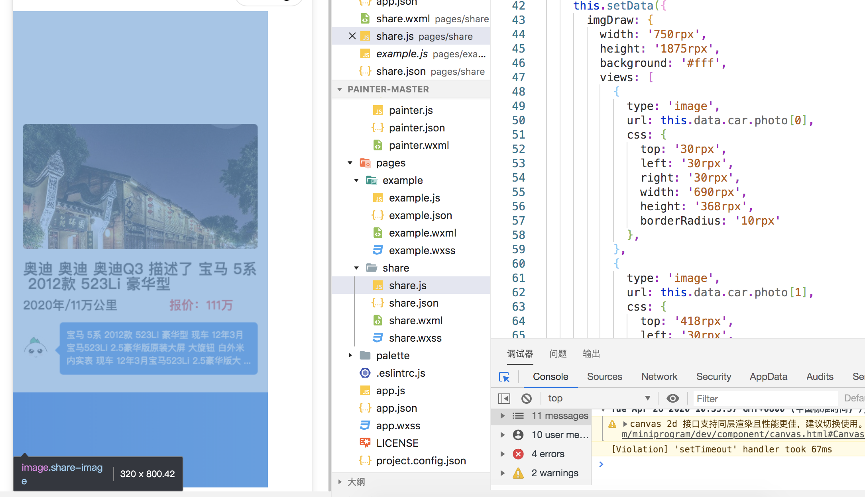
Task: Collapse the pages folder
Action: 350,163
